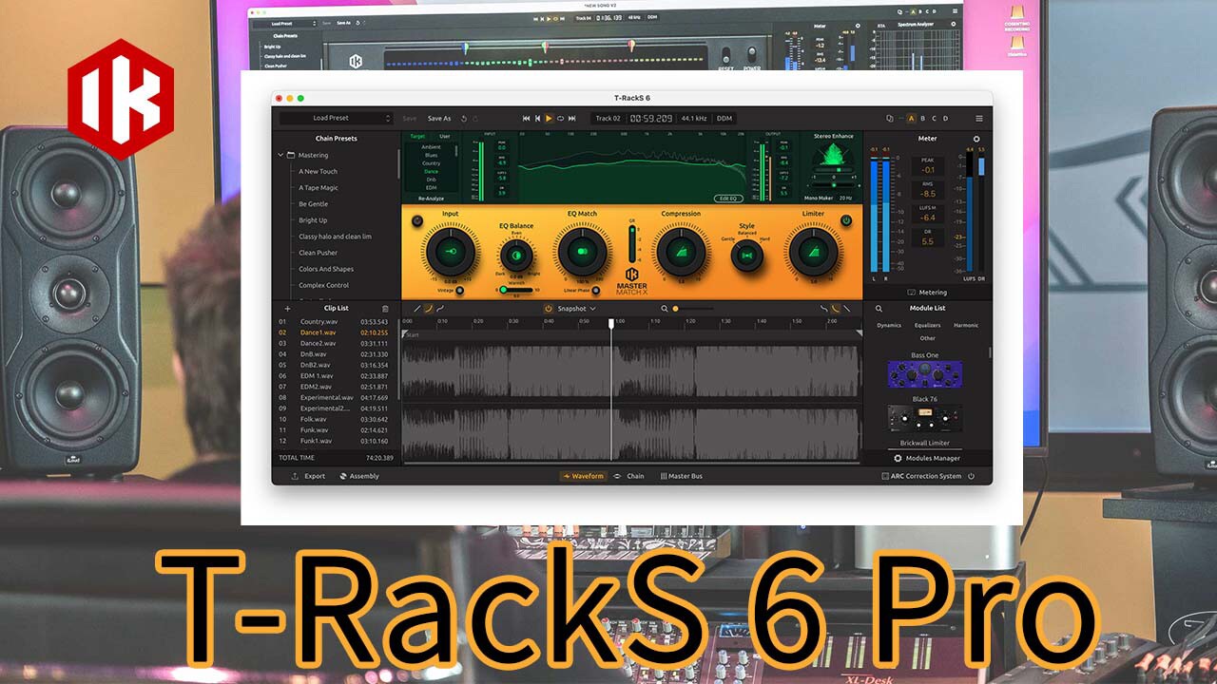
Task: Open the DDM option selector
Action: pos(724,119)
